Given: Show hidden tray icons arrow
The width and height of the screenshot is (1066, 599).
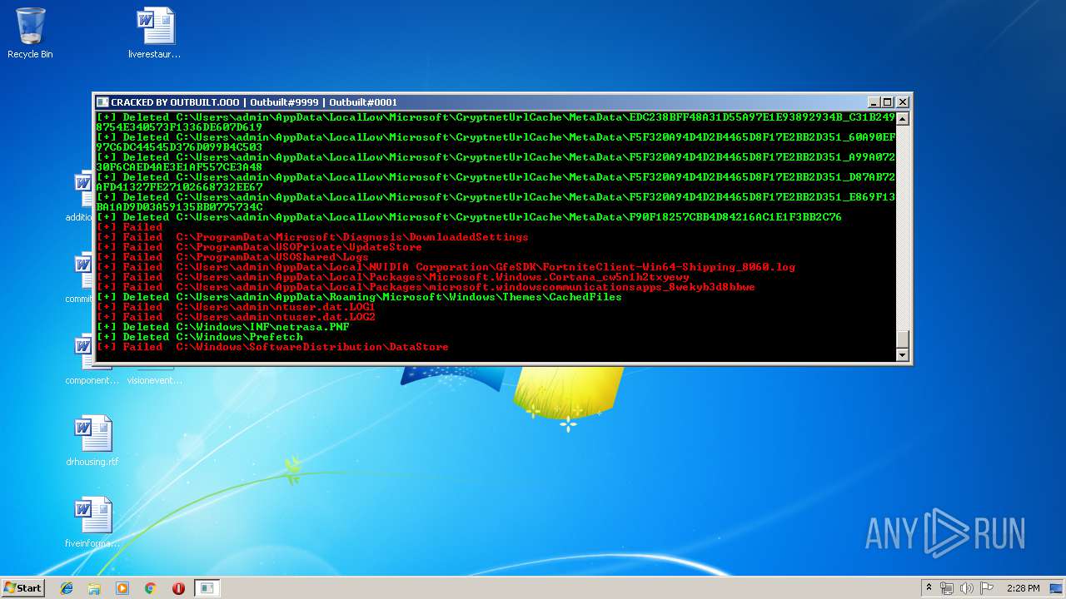Looking at the screenshot, I should pyautogui.click(x=929, y=588).
